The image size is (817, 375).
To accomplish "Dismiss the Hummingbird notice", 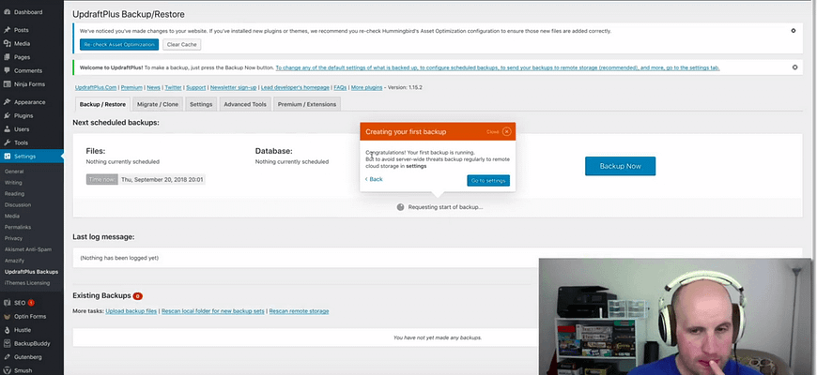I will coord(794,31).
